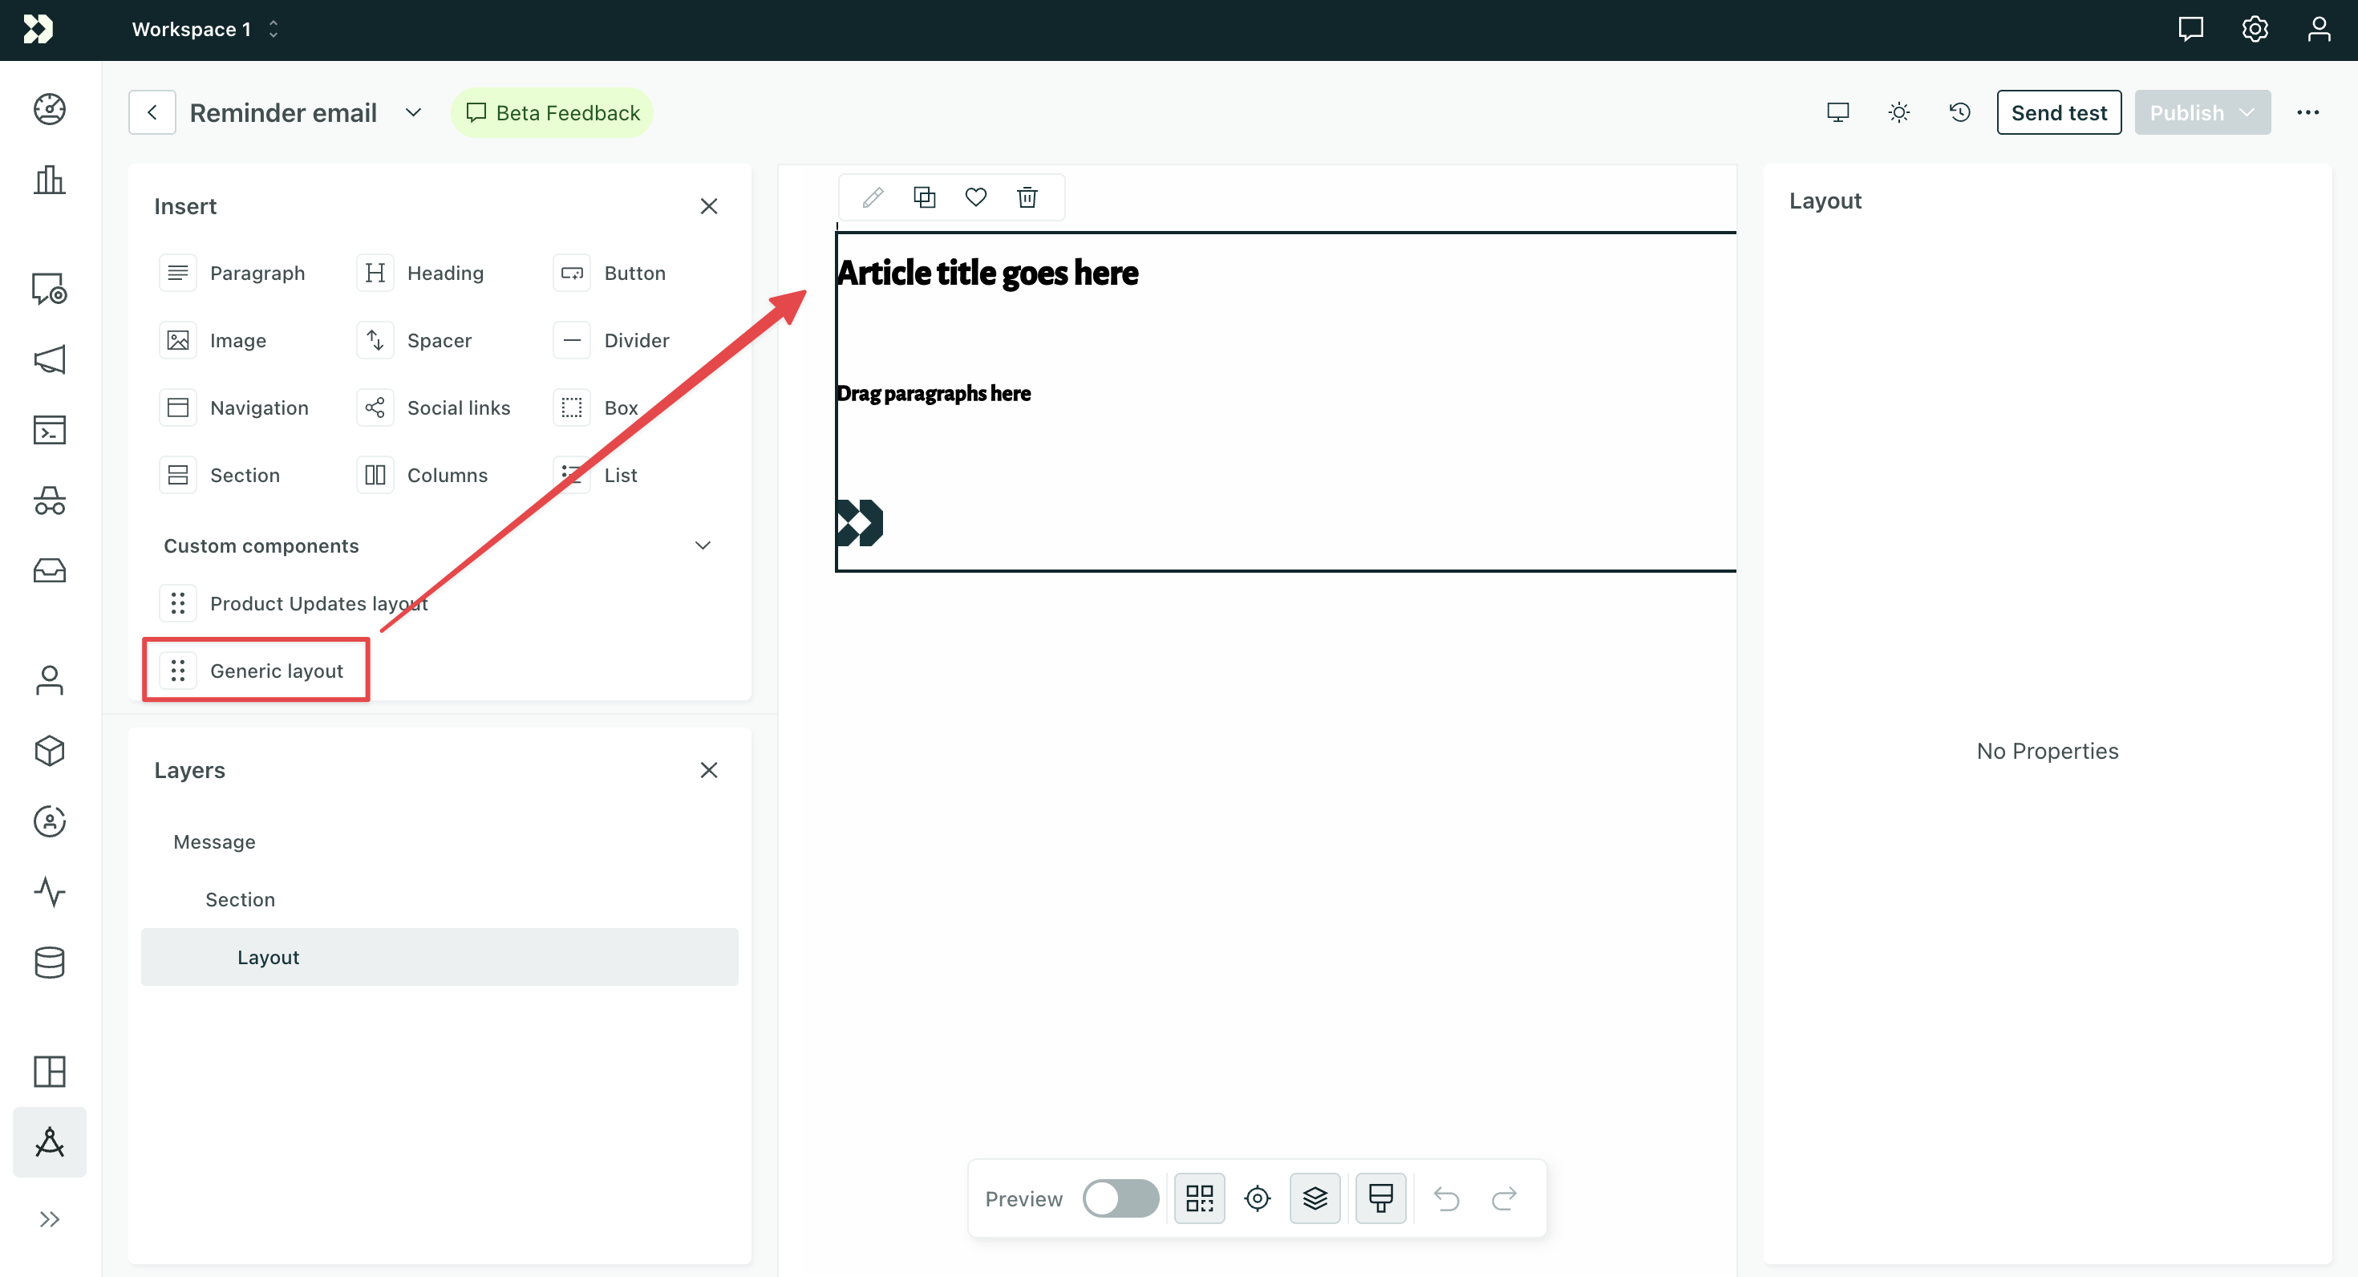Insert a Spacer component
The width and height of the screenshot is (2358, 1277).
point(440,339)
